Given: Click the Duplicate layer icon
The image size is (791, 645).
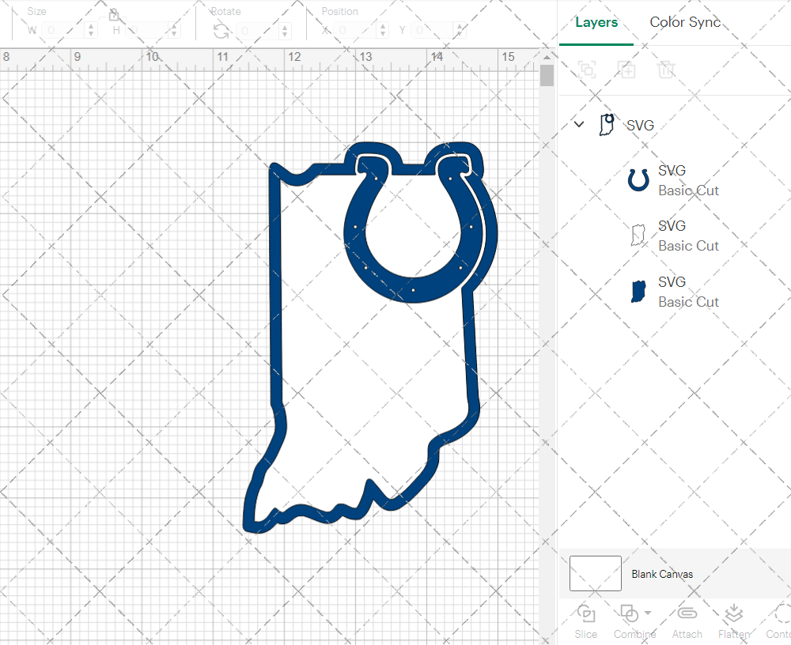Looking at the screenshot, I should (626, 69).
